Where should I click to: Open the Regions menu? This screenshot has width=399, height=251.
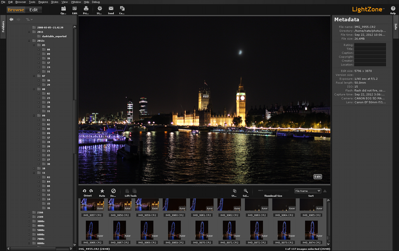tap(43, 2)
